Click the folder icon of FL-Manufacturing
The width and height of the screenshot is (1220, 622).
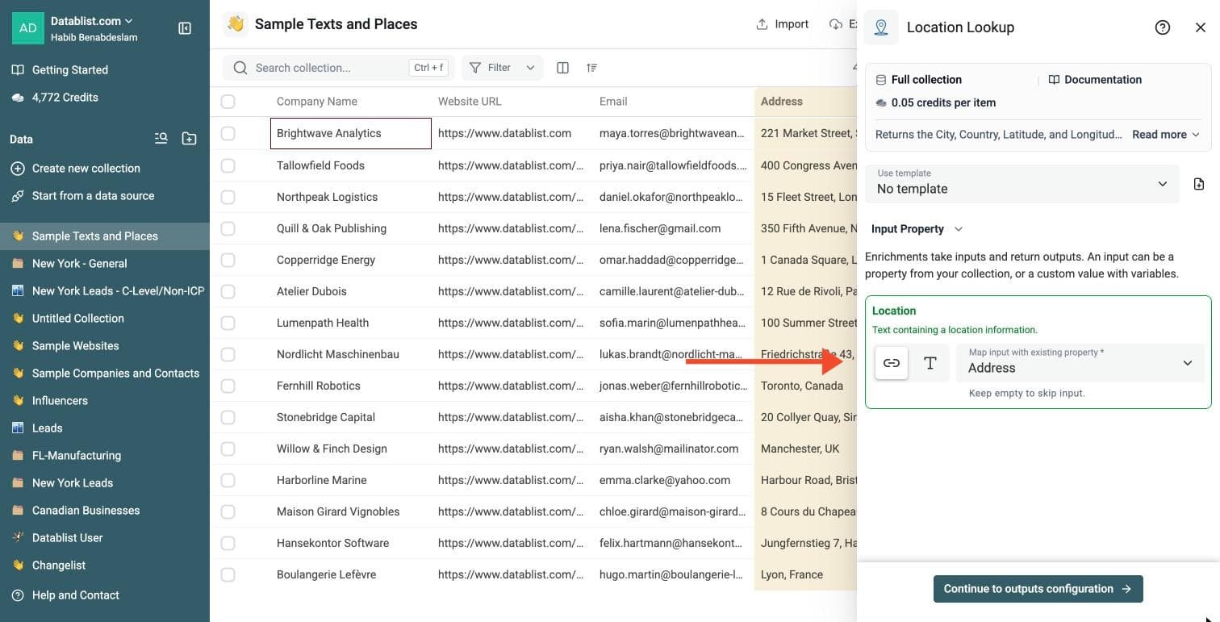click(x=18, y=456)
